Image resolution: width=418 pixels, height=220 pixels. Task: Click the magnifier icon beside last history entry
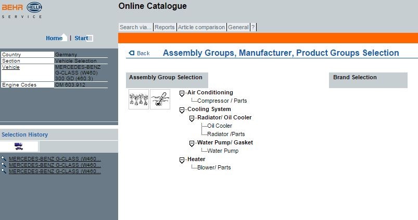pos(4,171)
